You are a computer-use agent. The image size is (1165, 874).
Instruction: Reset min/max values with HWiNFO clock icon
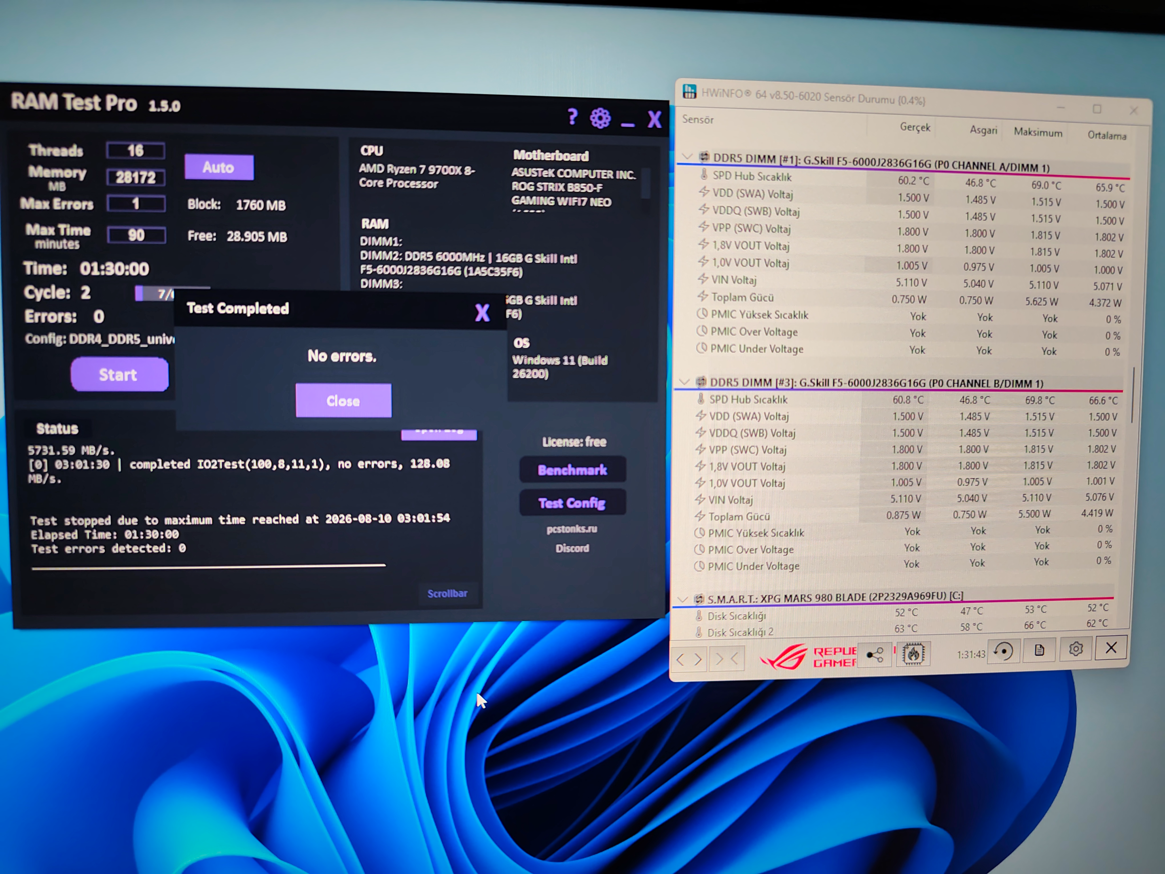tap(1003, 651)
